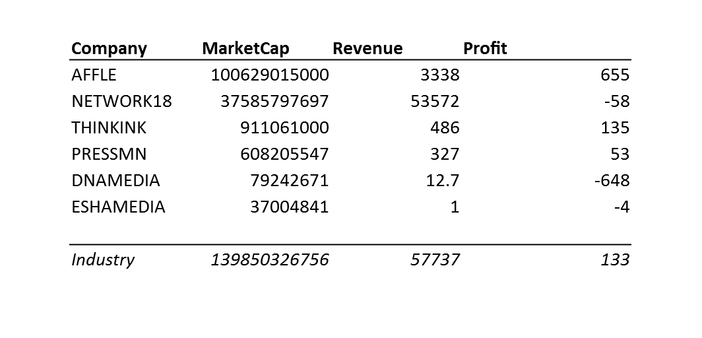Screen dimensions: 702x338
Task: Select NETWORK18 revenue value 53572
Action: [x=435, y=101]
